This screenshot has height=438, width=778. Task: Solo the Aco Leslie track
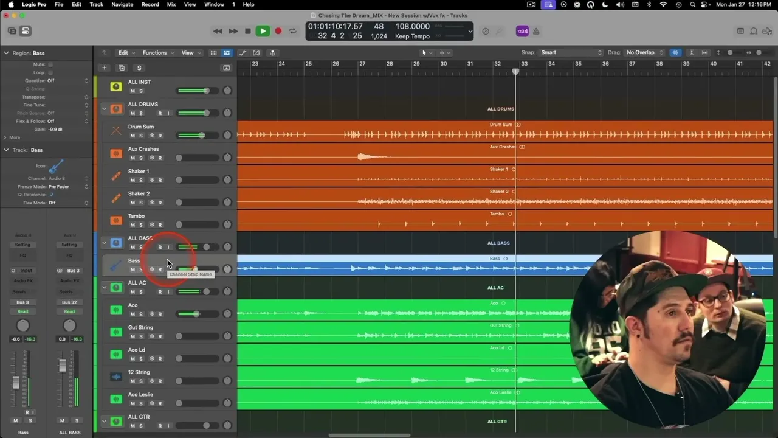[x=141, y=403]
